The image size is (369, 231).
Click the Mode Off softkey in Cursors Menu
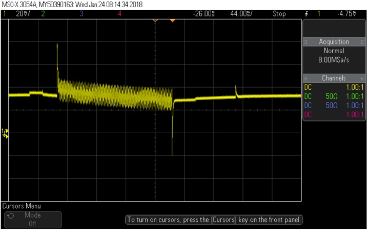[33, 219]
